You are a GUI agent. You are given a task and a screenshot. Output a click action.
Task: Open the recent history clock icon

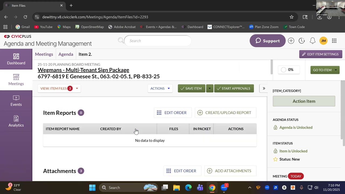[302, 41]
